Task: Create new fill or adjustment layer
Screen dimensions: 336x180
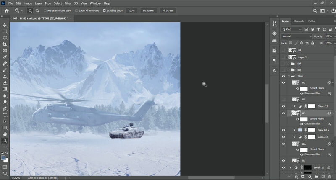Action: (310, 177)
